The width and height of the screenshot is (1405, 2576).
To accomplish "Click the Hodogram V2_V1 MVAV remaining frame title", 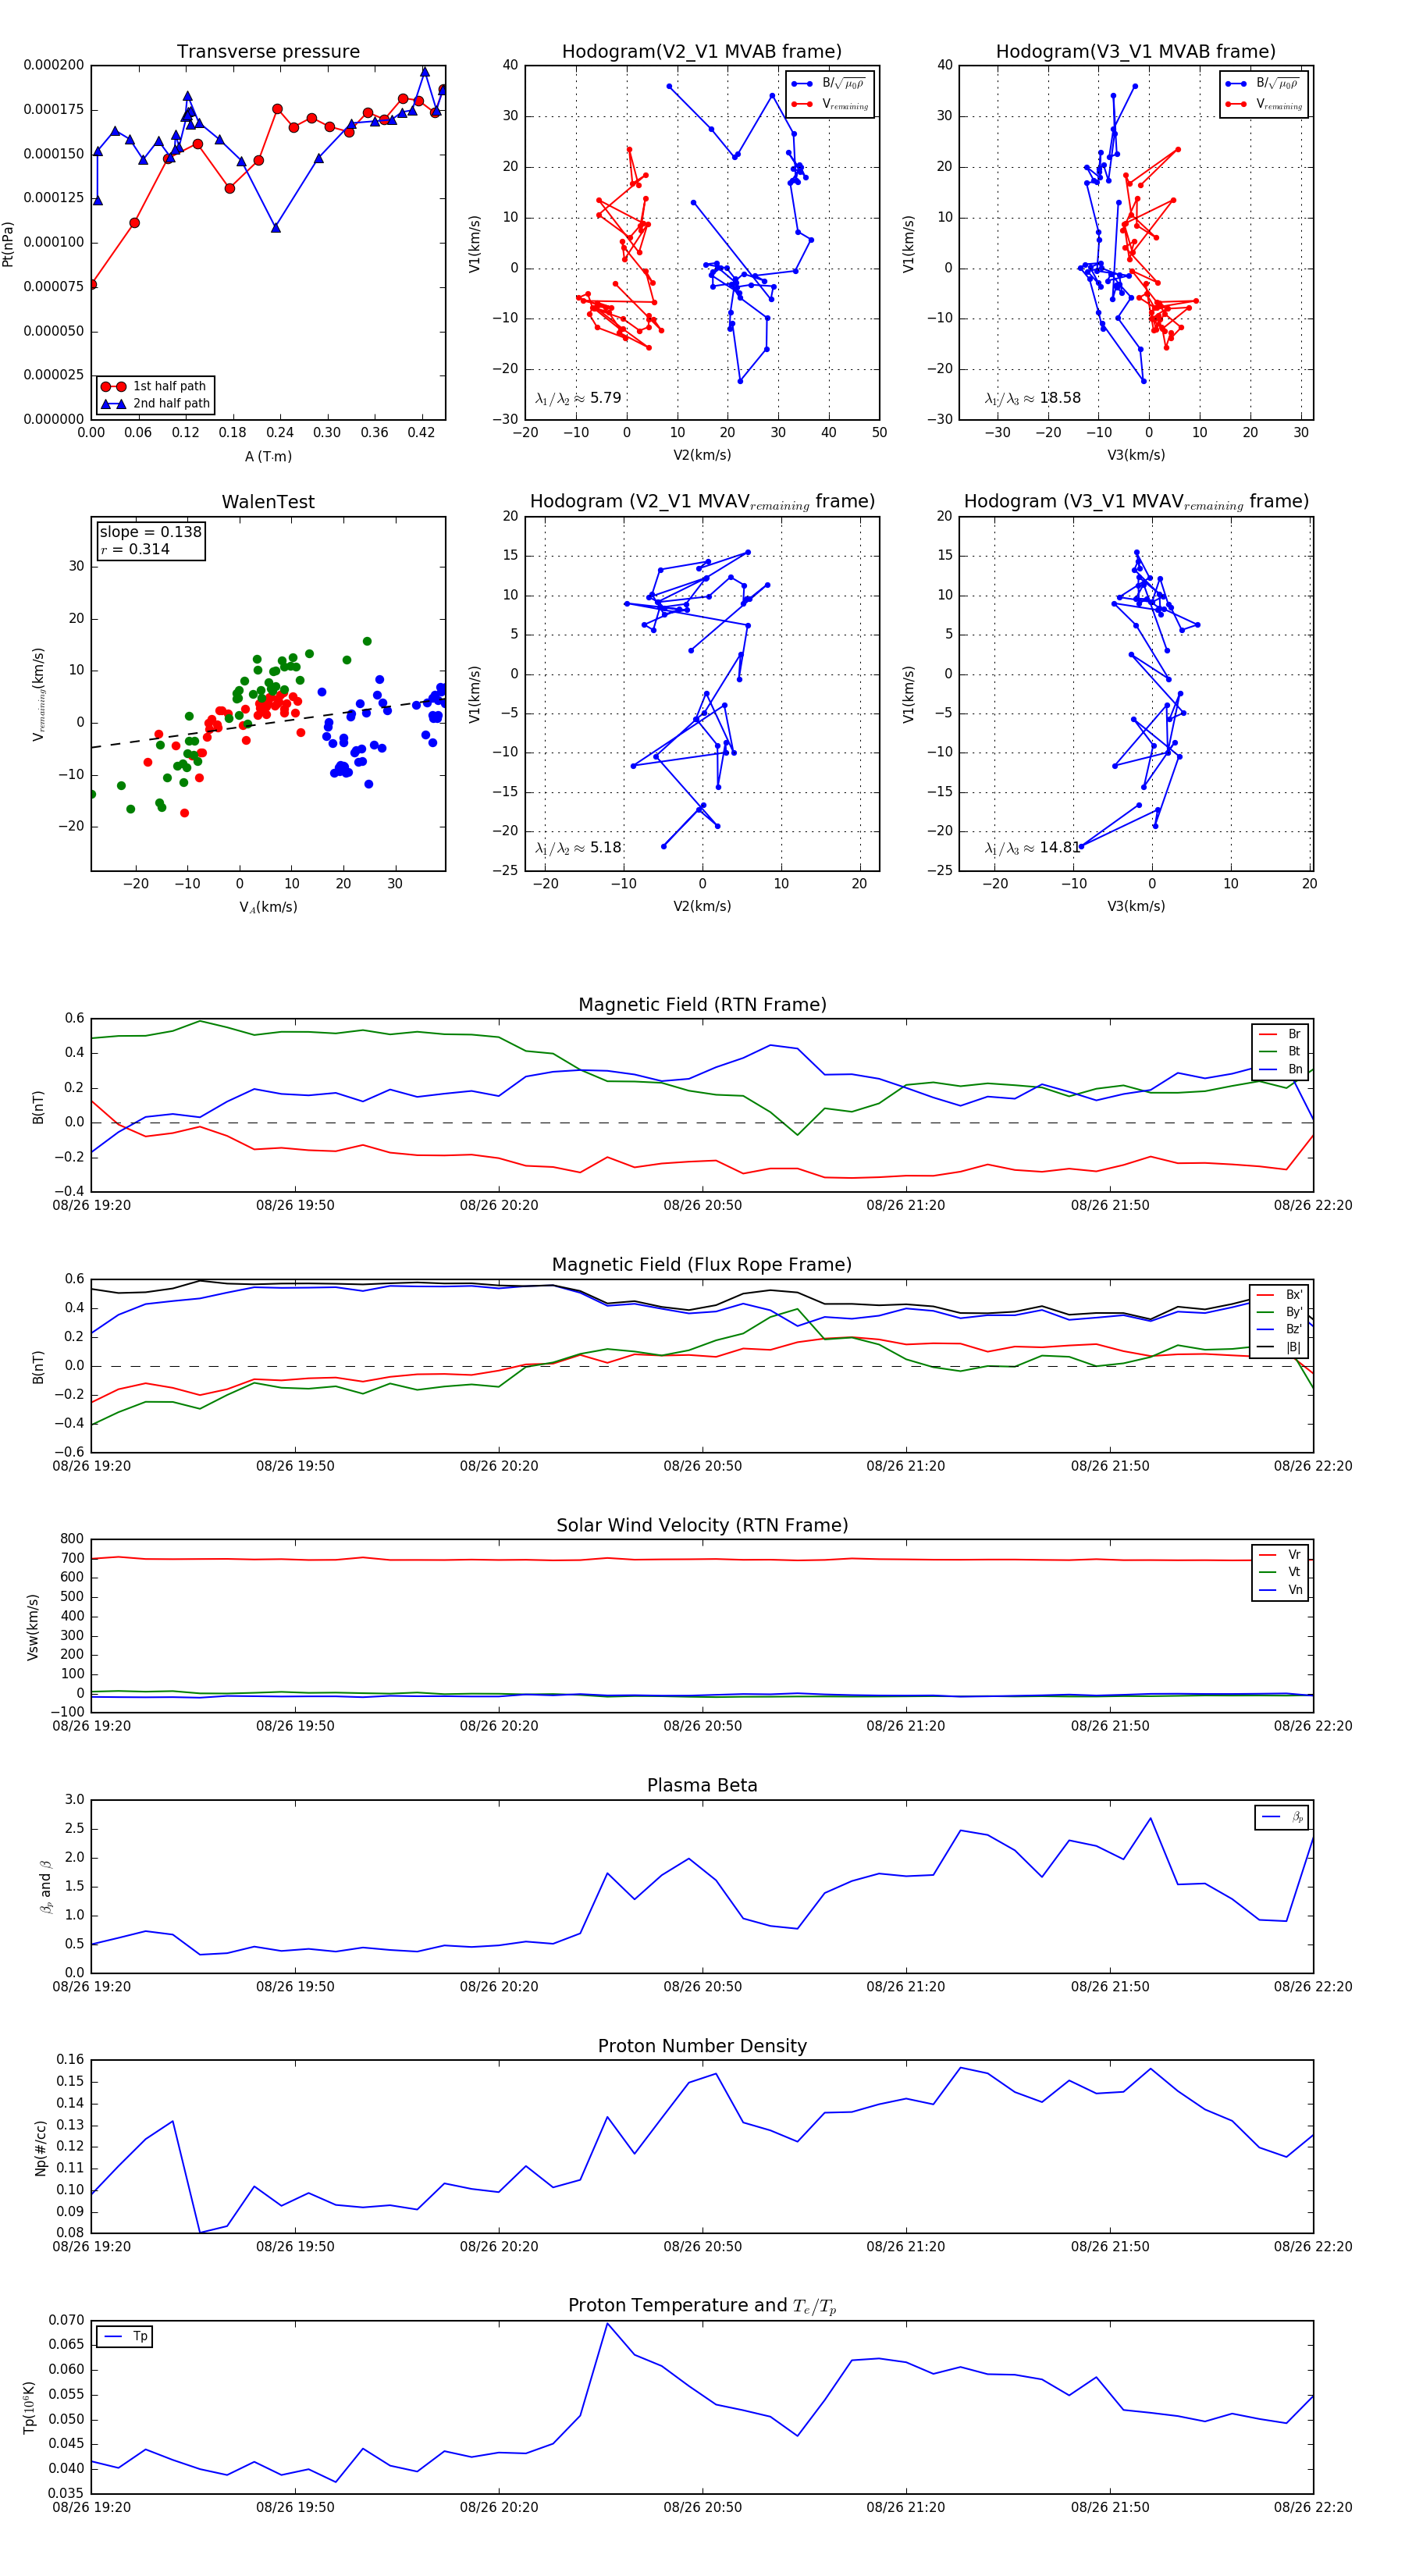I will 702,502.
